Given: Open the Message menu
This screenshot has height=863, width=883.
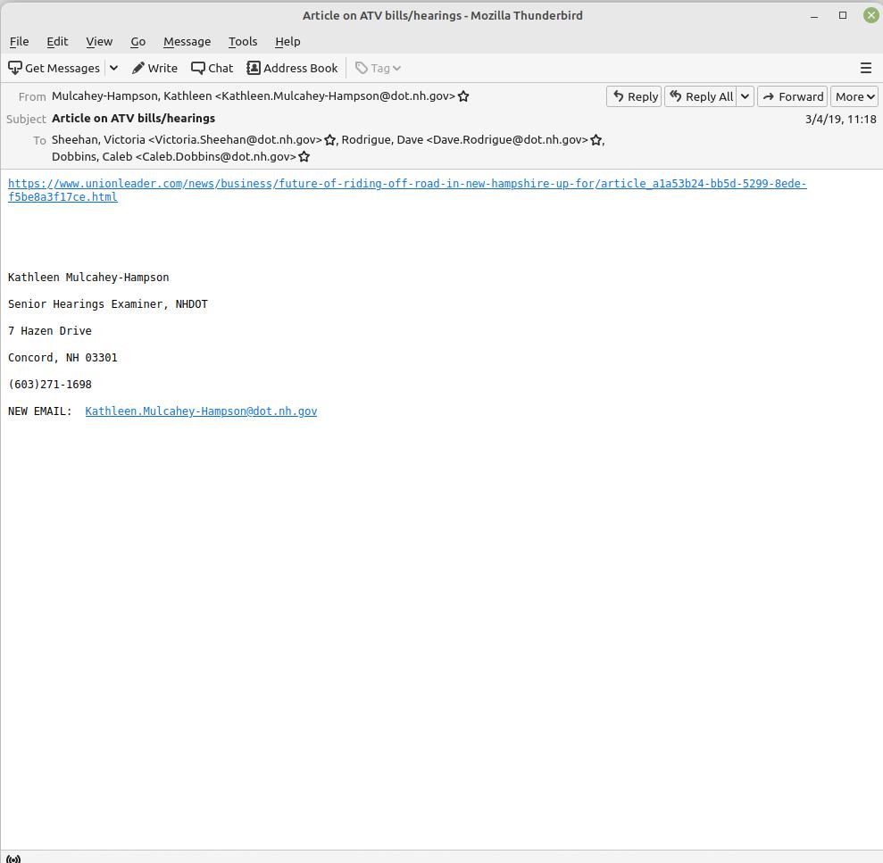Looking at the screenshot, I should [x=187, y=41].
